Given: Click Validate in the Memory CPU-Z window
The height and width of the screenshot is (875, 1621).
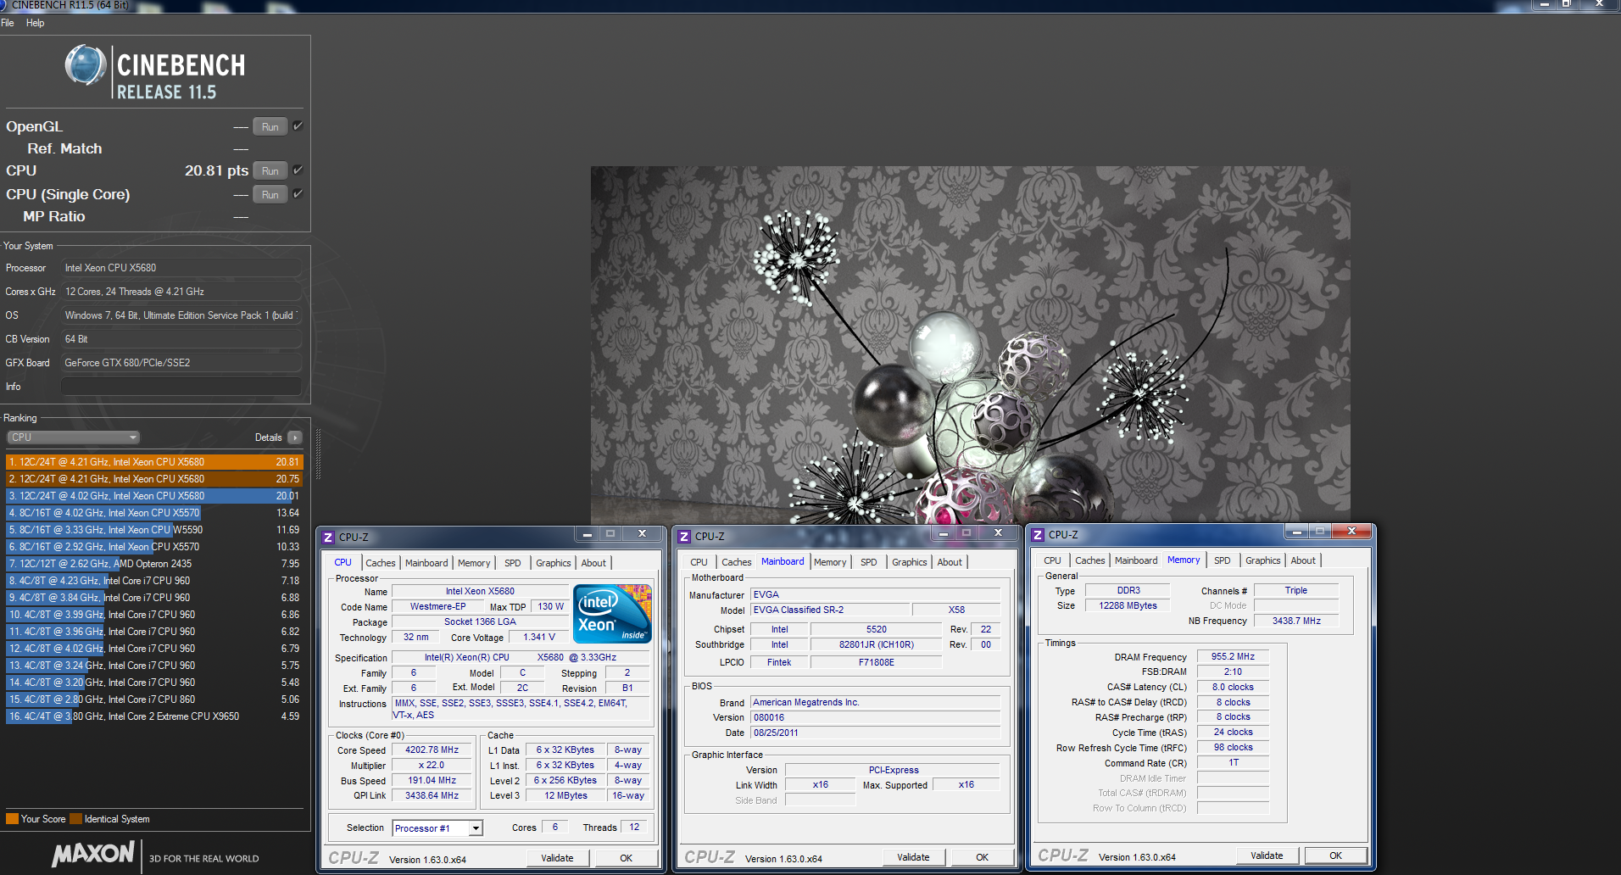Looking at the screenshot, I should click(1267, 855).
